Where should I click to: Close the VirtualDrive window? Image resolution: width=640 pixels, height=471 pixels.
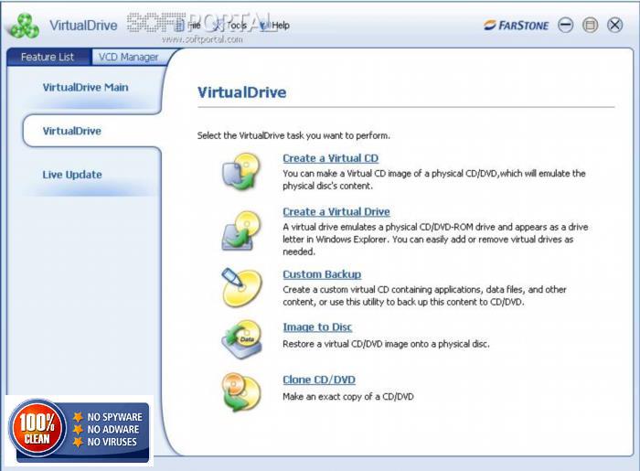[614, 26]
